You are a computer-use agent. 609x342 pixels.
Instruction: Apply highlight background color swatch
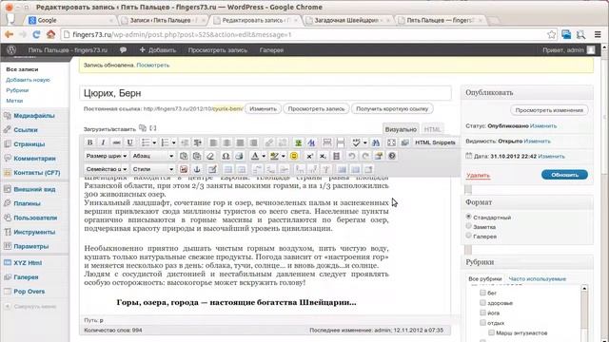click(274, 156)
